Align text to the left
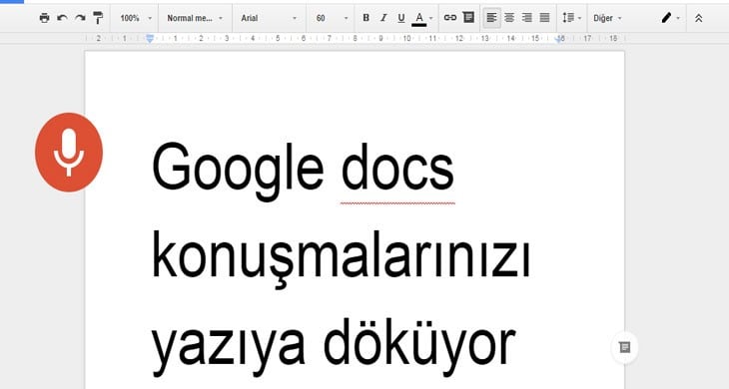Image resolution: width=729 pixels, height=389 pixels. tap(491, 18)
